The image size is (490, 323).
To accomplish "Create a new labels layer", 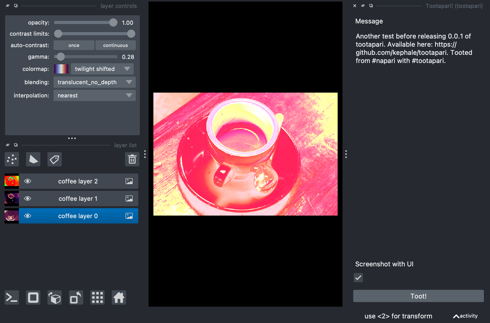I will tap(55, 159).
